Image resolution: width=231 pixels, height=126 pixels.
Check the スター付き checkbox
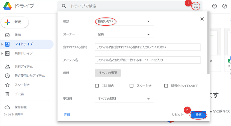132,86
